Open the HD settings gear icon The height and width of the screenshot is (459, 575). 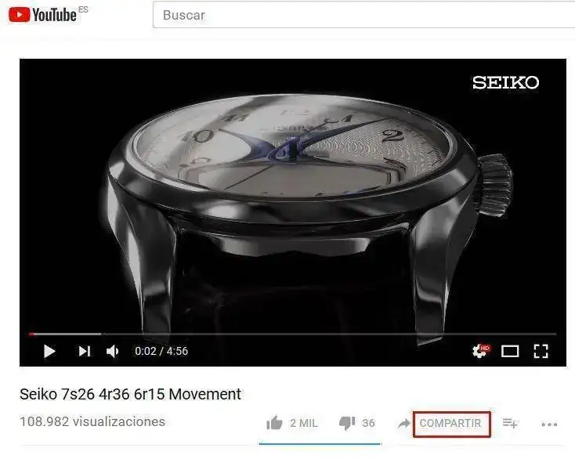coord(480,351)
